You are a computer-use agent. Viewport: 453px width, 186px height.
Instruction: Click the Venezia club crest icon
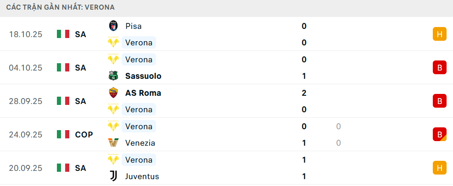(x=113, y=143)
